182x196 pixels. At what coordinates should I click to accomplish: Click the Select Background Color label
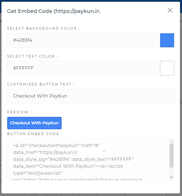(x=43, y=28)
